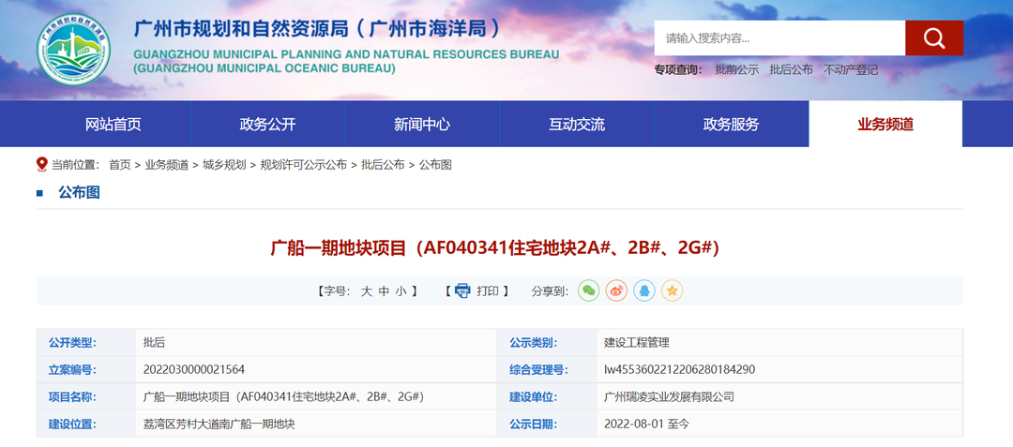Share page via QQ icon
Image resolution: width=1013 pixels, height=447 pixels.
pyautogui.click(x=643, y=291)
